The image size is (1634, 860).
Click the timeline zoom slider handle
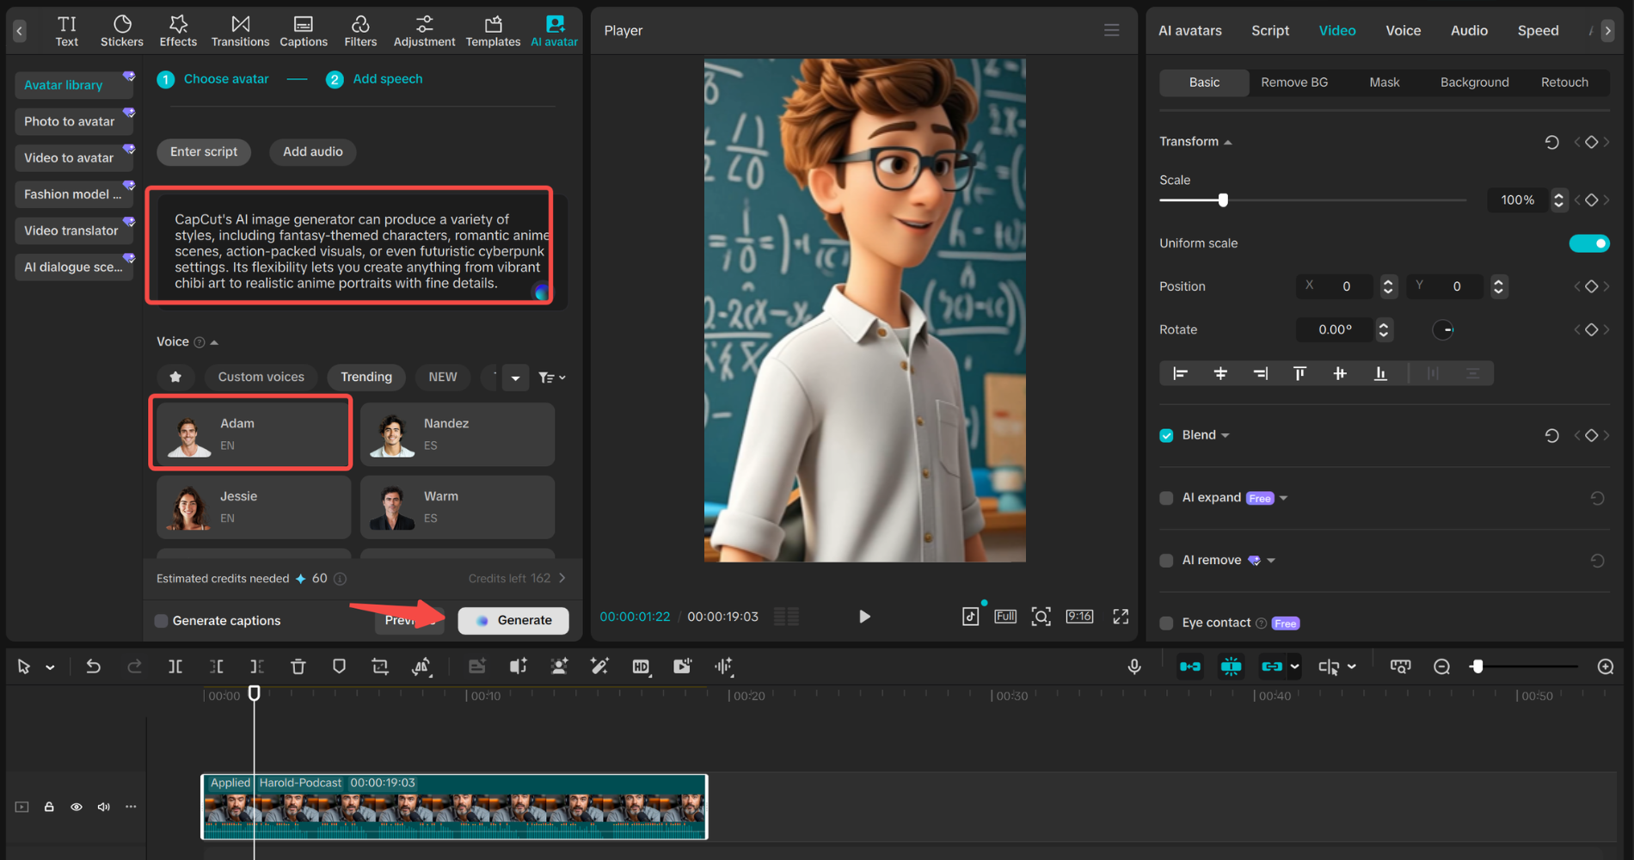pos(1477,666)
